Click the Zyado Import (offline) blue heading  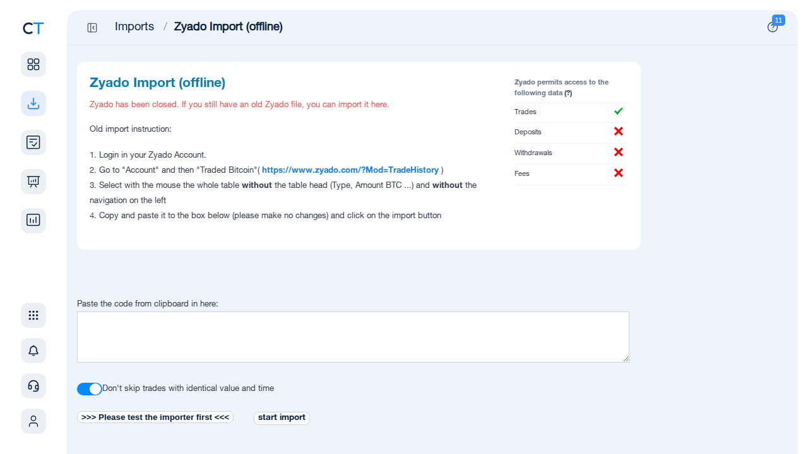point(157,83)
